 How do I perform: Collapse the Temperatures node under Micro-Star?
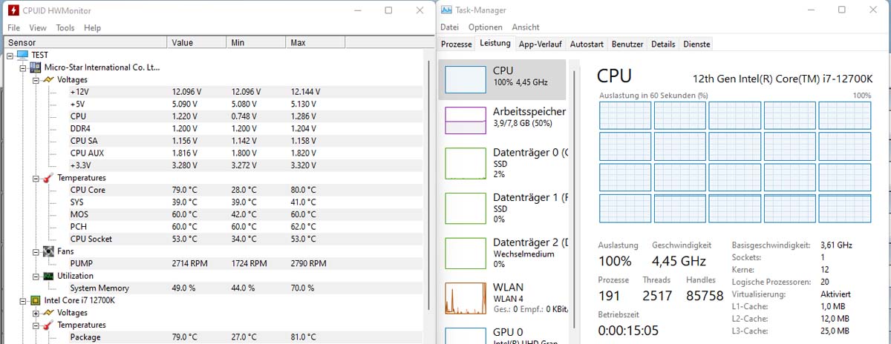[x=36, y=178]
